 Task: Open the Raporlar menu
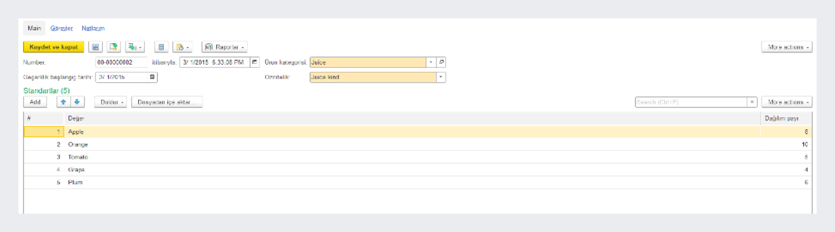coord(224,47)
